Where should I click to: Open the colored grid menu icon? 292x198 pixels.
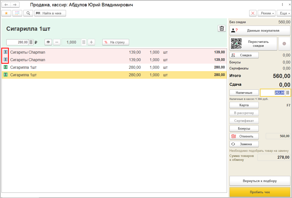tap(17, 13)
